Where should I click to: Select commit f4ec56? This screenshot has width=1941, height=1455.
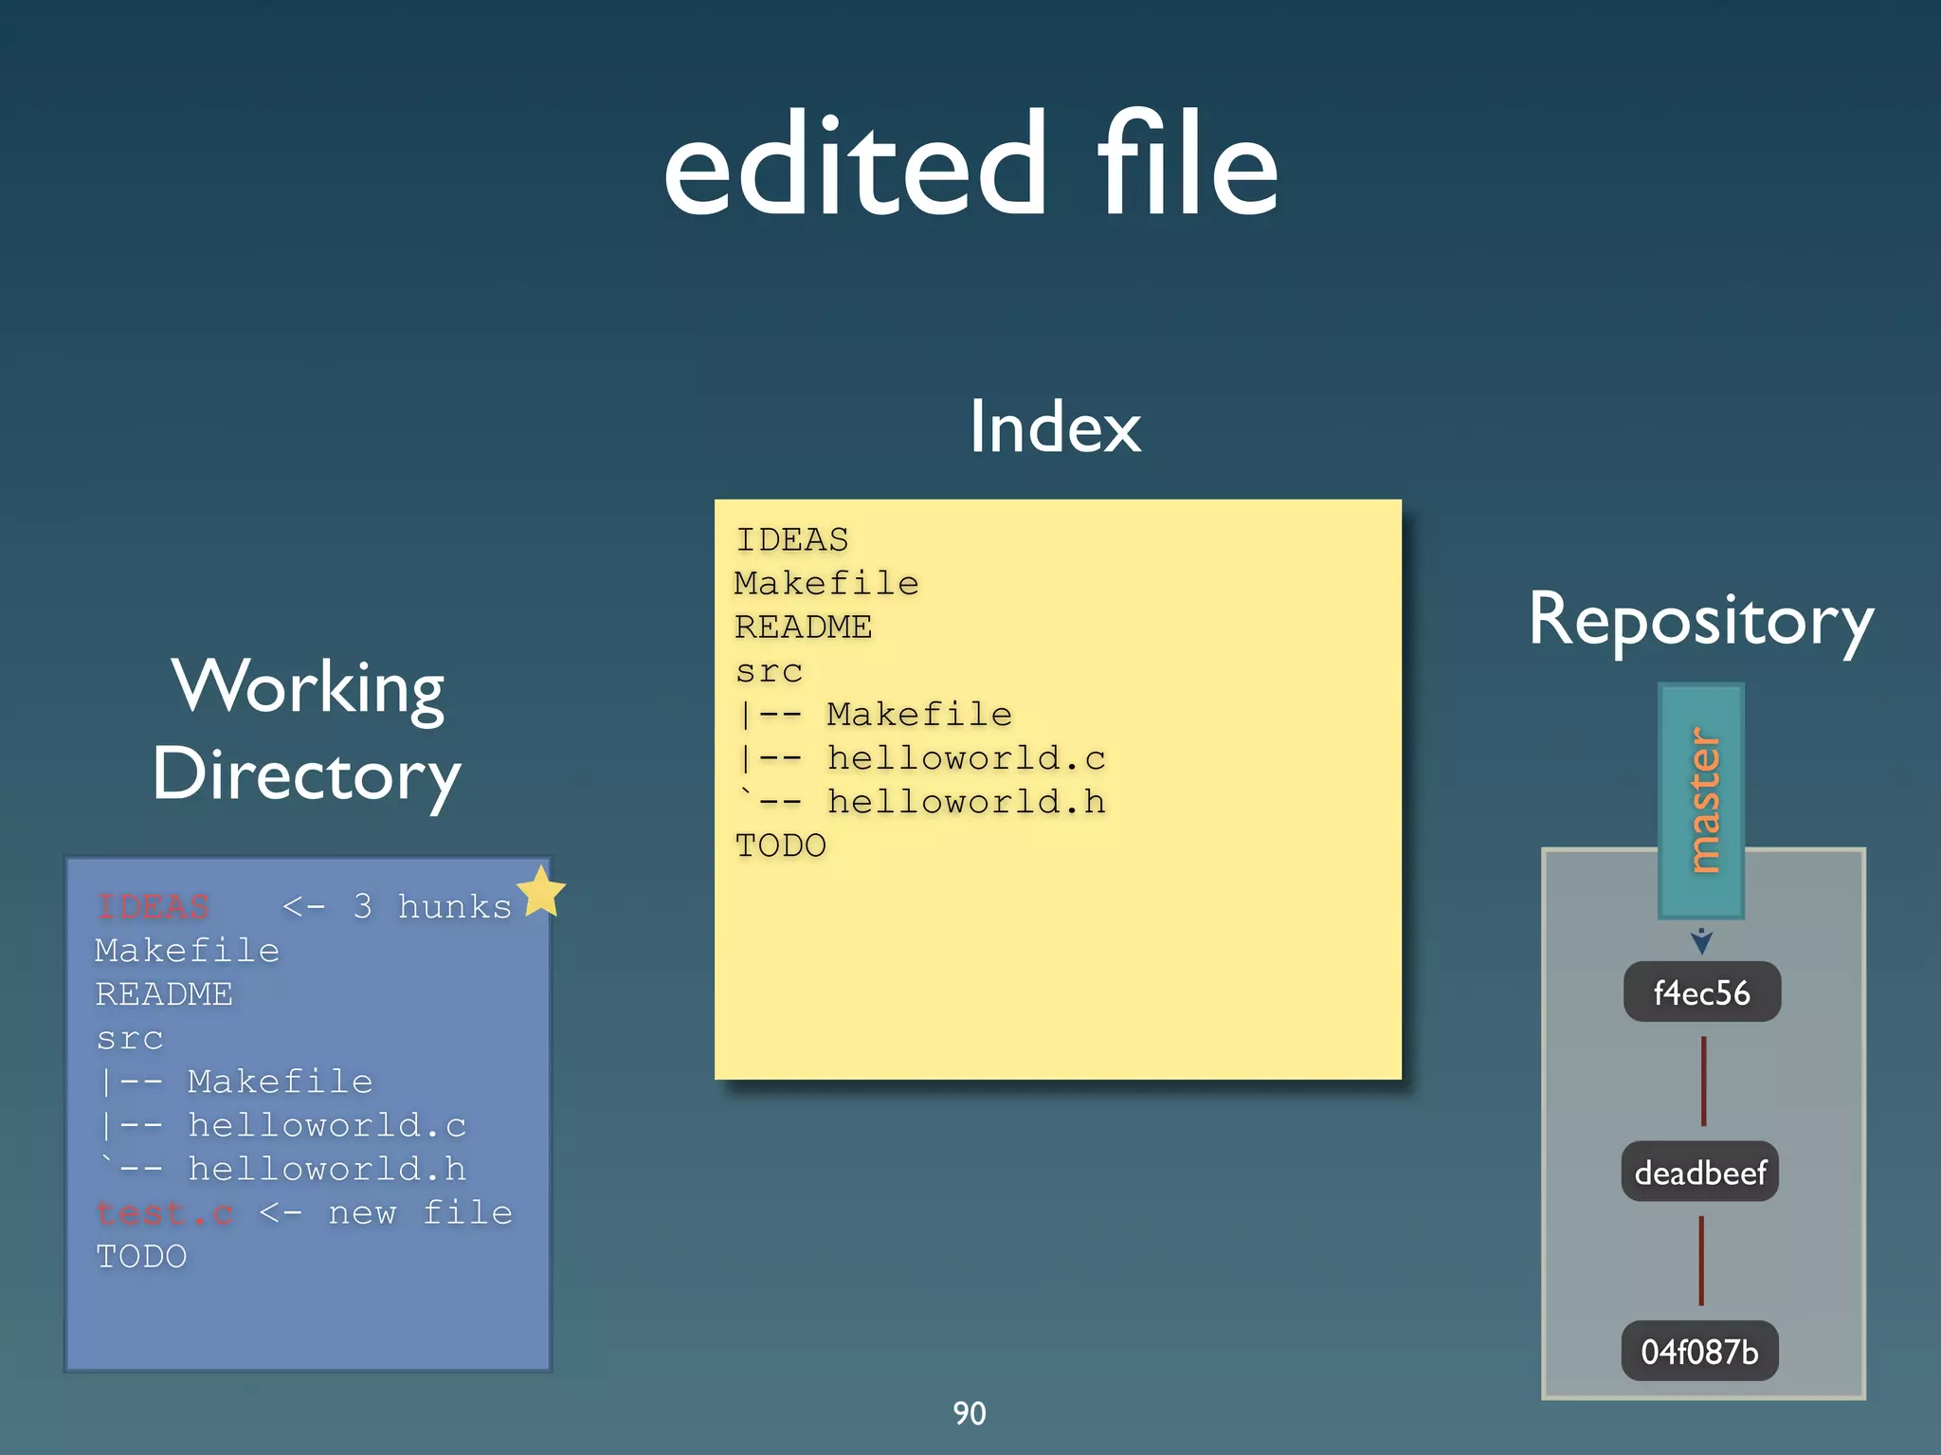click(1702, 992)
